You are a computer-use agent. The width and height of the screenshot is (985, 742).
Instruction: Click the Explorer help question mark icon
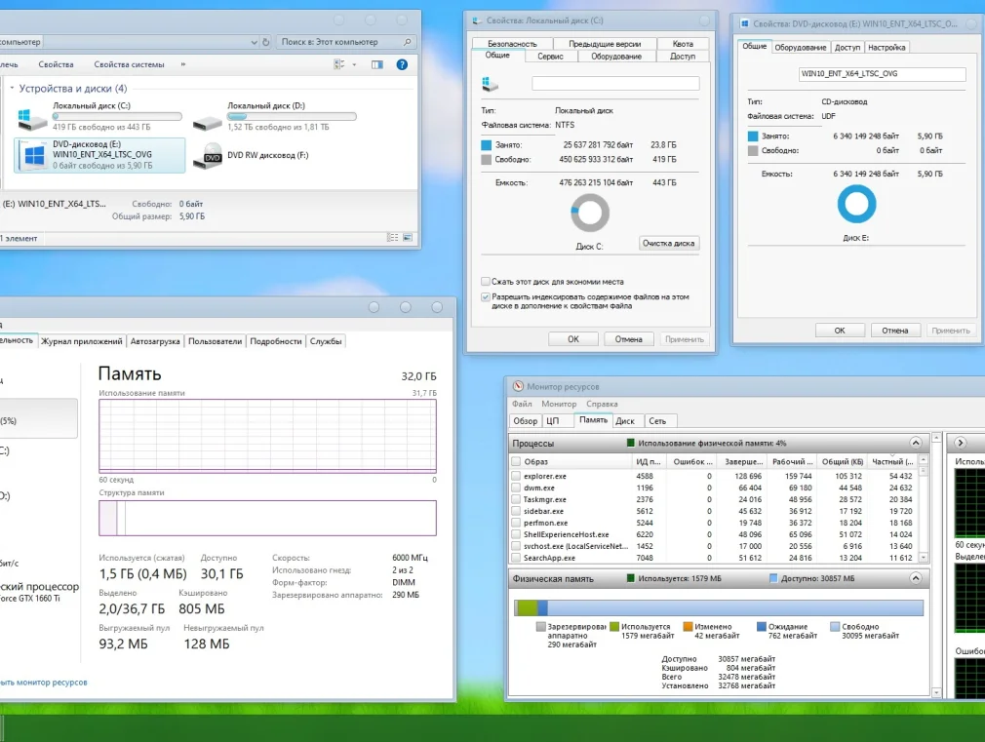pyautogui.click(x=402, y=64)
